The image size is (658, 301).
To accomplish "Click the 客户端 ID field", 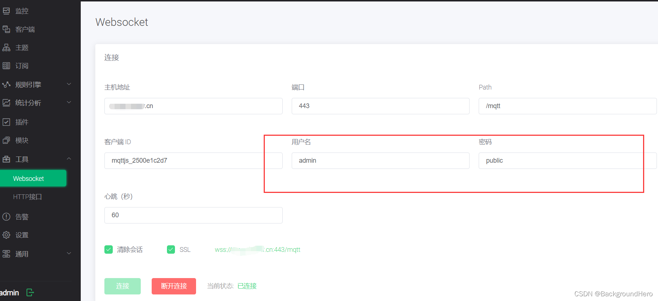I will [194, 161].
